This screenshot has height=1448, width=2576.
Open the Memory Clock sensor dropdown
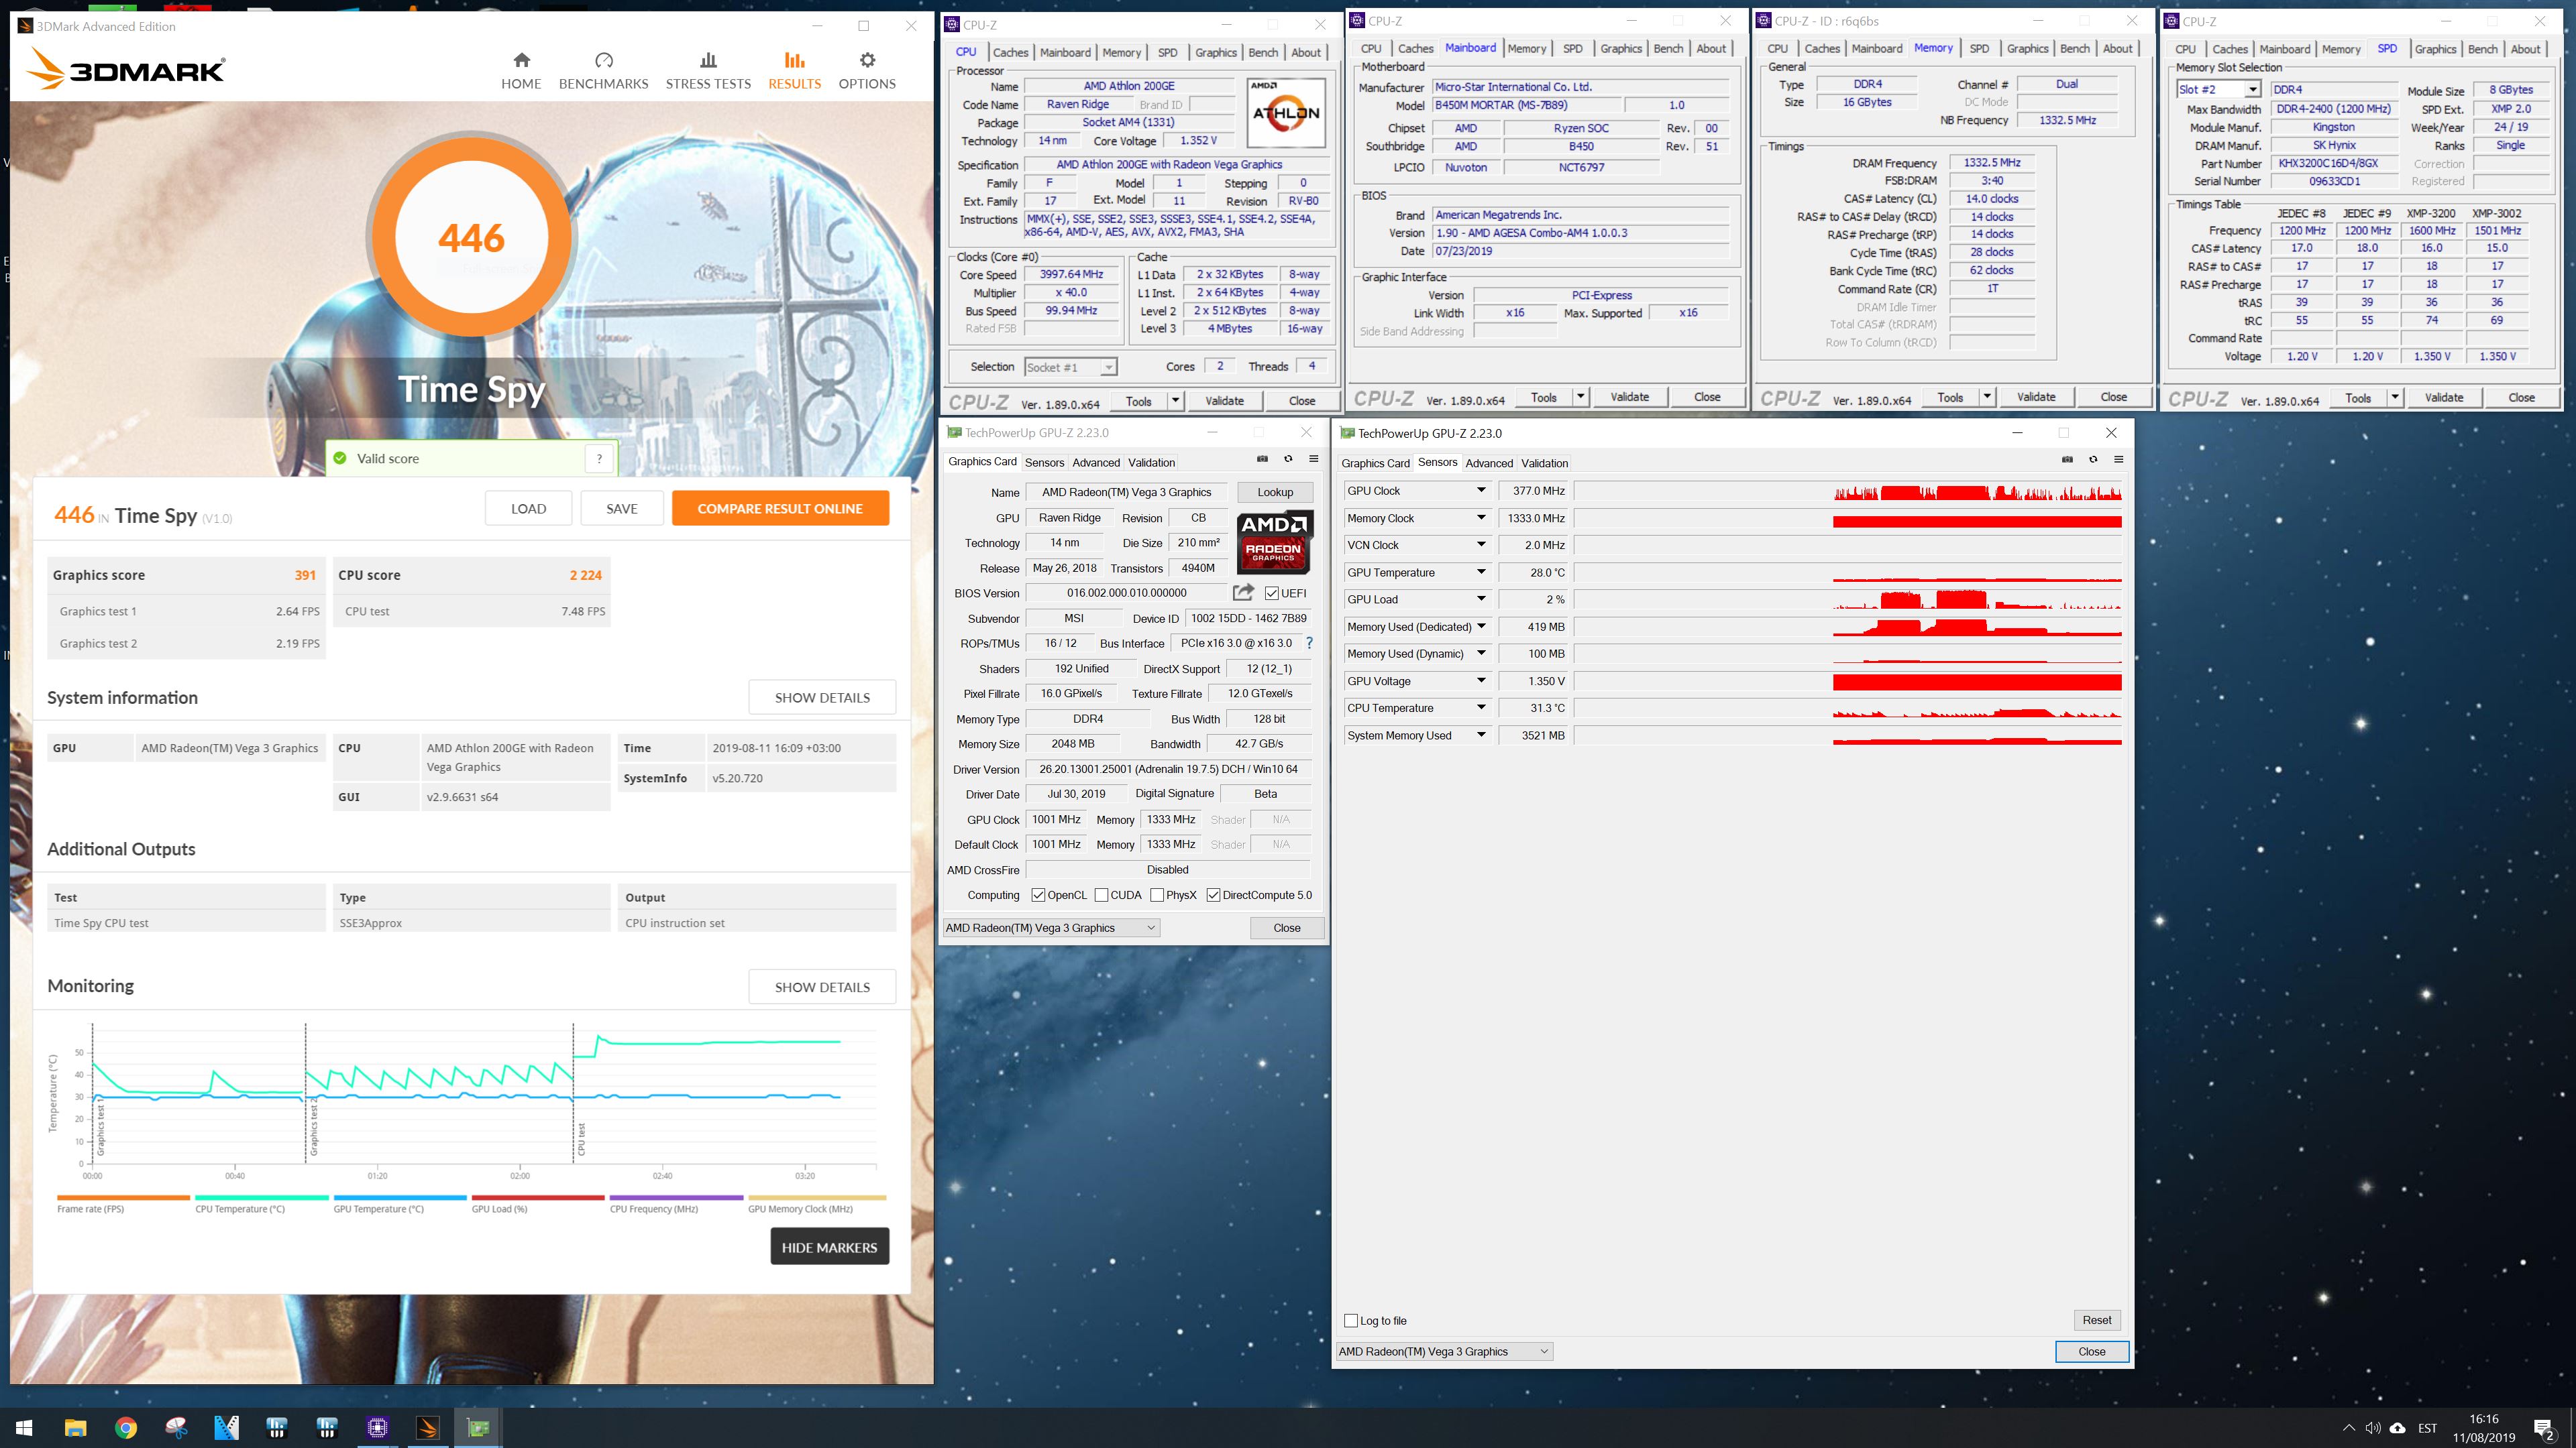(x=1481, y=518)
